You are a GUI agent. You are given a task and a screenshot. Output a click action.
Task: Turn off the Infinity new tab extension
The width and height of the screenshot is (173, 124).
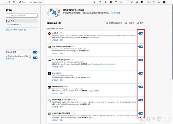coord(141,60)
